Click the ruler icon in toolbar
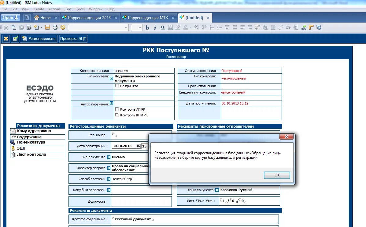366x227 pixels. [311, 27]
